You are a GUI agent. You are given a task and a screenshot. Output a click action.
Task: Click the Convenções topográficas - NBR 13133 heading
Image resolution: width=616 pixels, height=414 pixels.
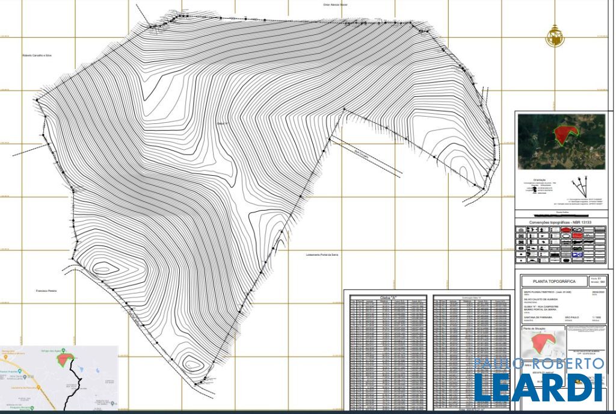pos(559,222)
